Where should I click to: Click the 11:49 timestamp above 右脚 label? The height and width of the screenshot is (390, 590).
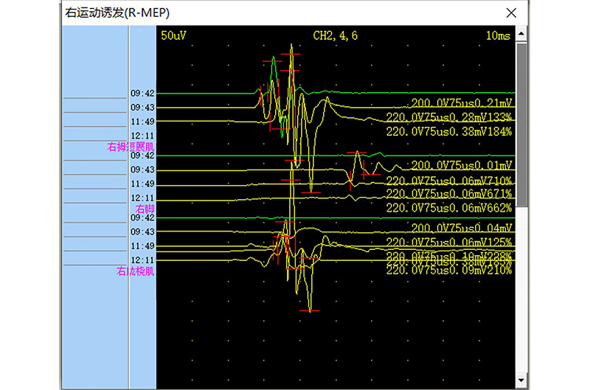[x=142, y=184]
